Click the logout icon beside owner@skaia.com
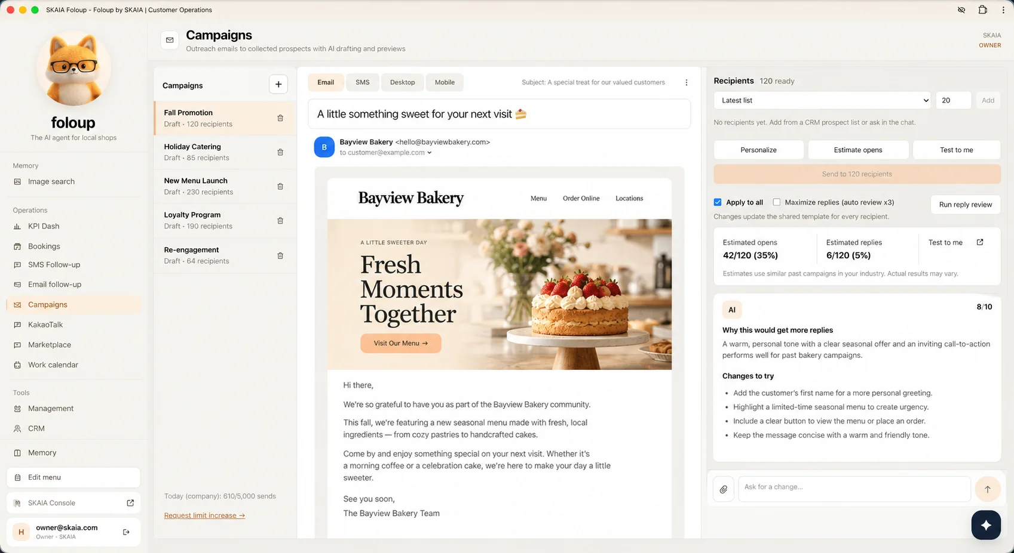The height and width of the screenshot is (553, 1014). click(126, 532)
